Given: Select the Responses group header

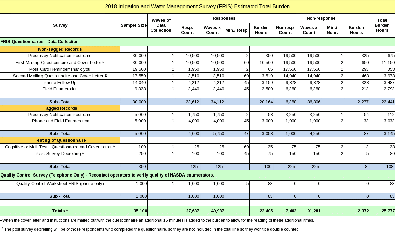Looking at the screenshot, I should pos(224,18).
